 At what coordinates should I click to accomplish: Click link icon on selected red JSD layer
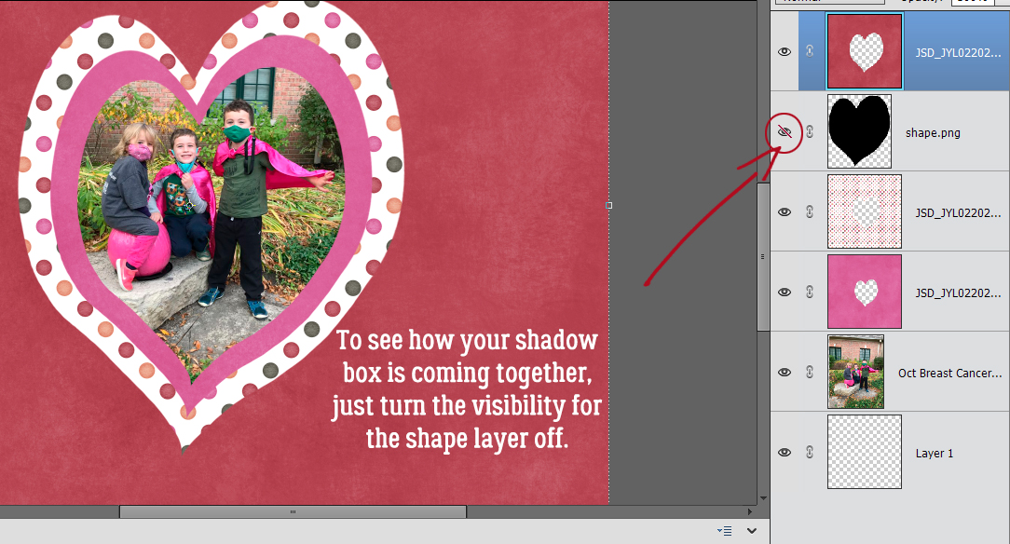(810, 51)
